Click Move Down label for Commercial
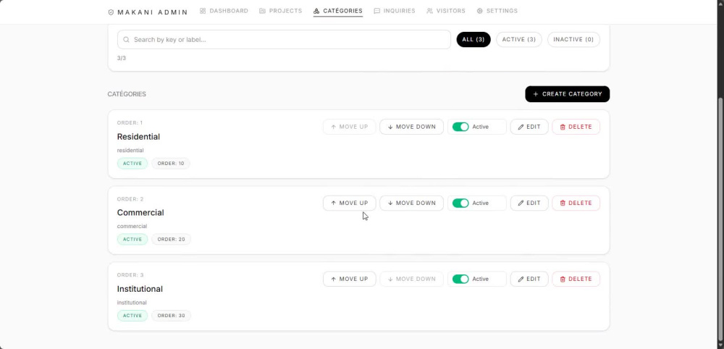 pyautogui.click(x=416, y=203)
